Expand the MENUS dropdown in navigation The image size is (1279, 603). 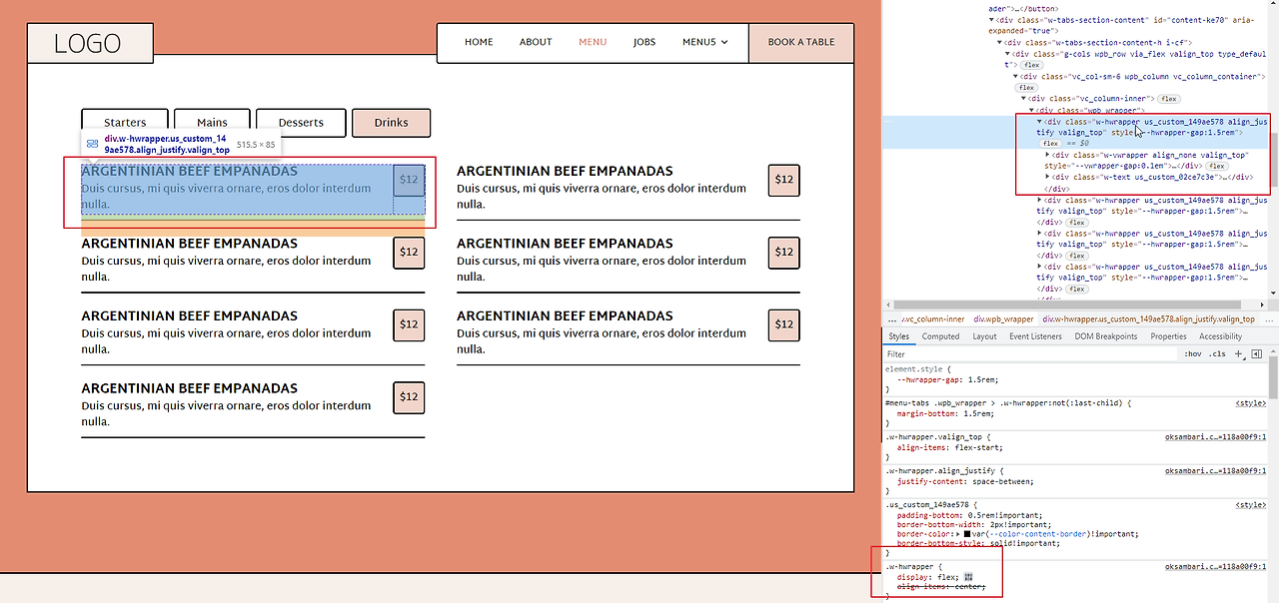click(x=704, y=42)
